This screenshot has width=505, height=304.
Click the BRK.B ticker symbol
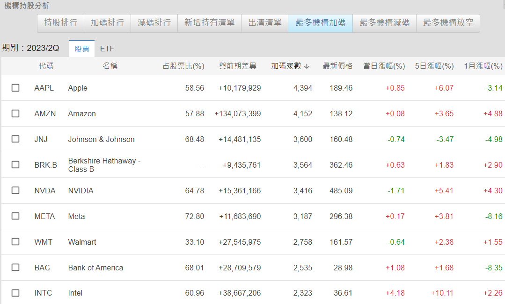tap(45, 165)
